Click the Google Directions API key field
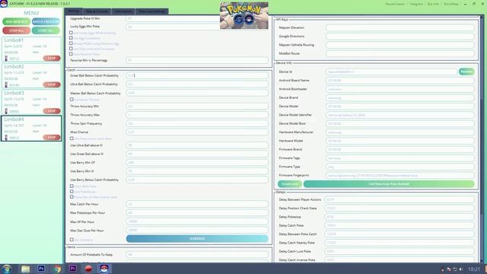 pyautogui.click(x=400, y=37)
